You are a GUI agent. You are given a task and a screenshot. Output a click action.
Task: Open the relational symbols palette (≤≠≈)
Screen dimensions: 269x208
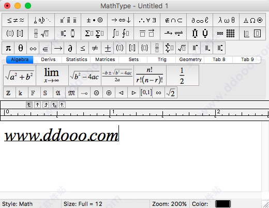click(15, 20)
